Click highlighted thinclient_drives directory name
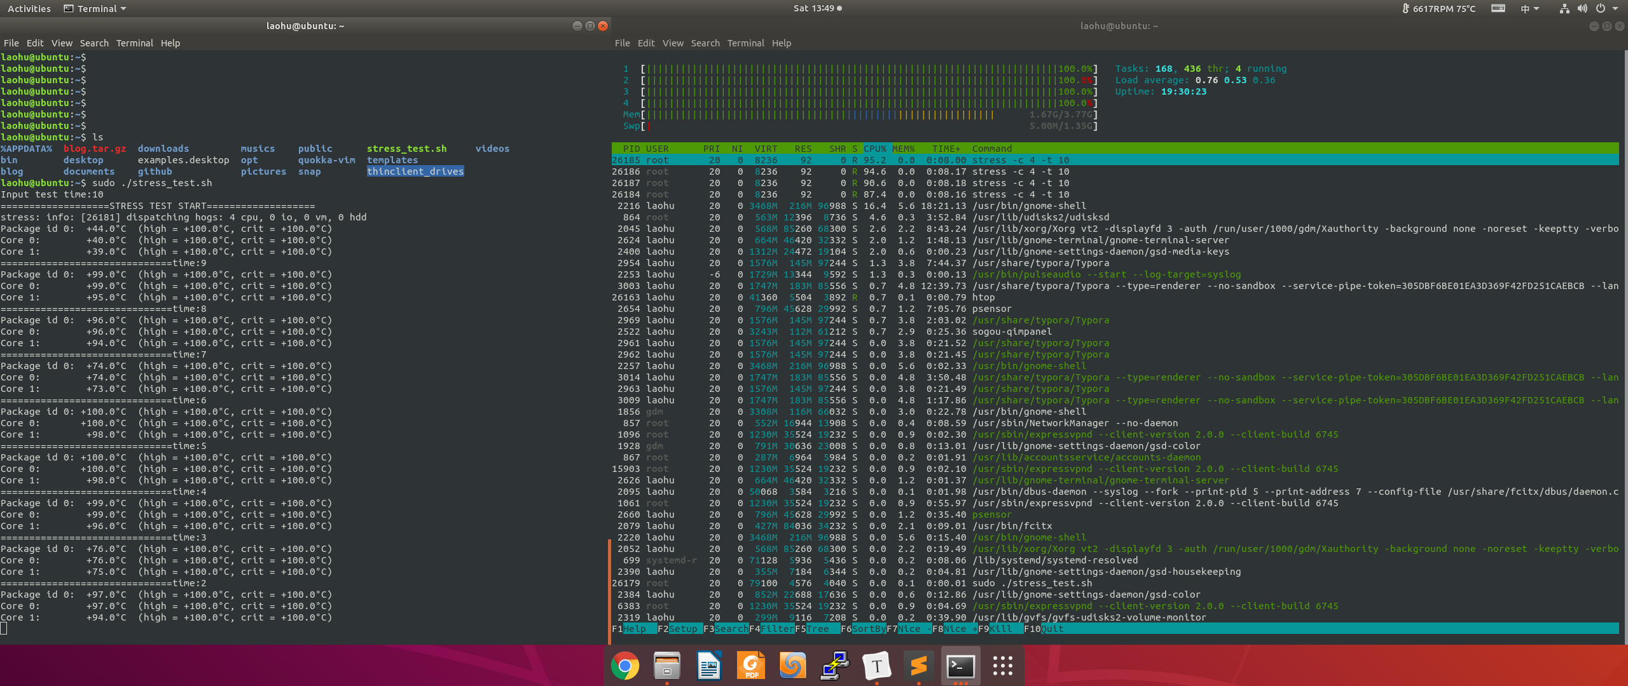 click(x=415, y=171)
